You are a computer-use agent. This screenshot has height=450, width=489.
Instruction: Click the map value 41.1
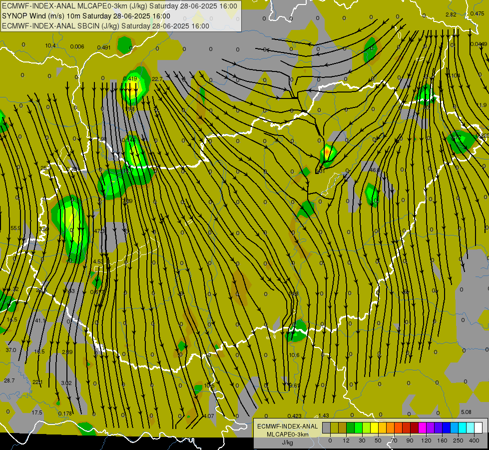click(x=40, y=320)
